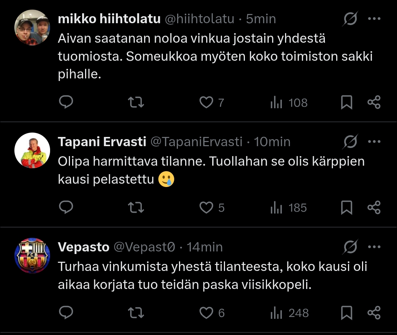Like Tapani Ervasti's post with 5 likes
The image size is (397, 335).
point(206,208)
